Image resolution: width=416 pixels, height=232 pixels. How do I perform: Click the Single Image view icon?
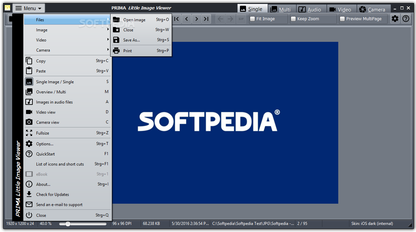(29, 82)
